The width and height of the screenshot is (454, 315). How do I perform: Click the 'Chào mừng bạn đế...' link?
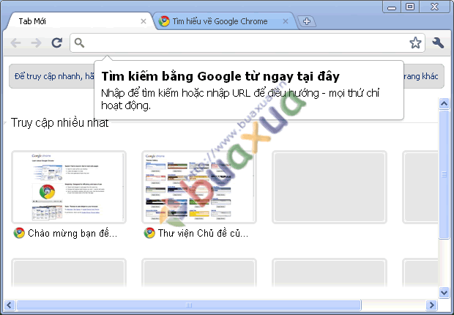tap(72, 233)
